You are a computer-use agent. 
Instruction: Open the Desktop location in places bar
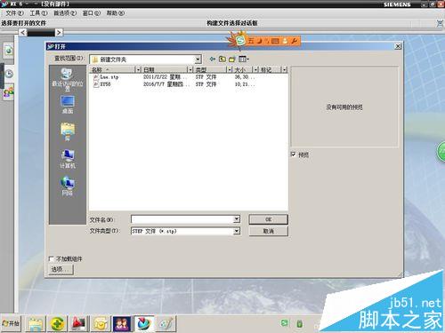tap(68, 105)
